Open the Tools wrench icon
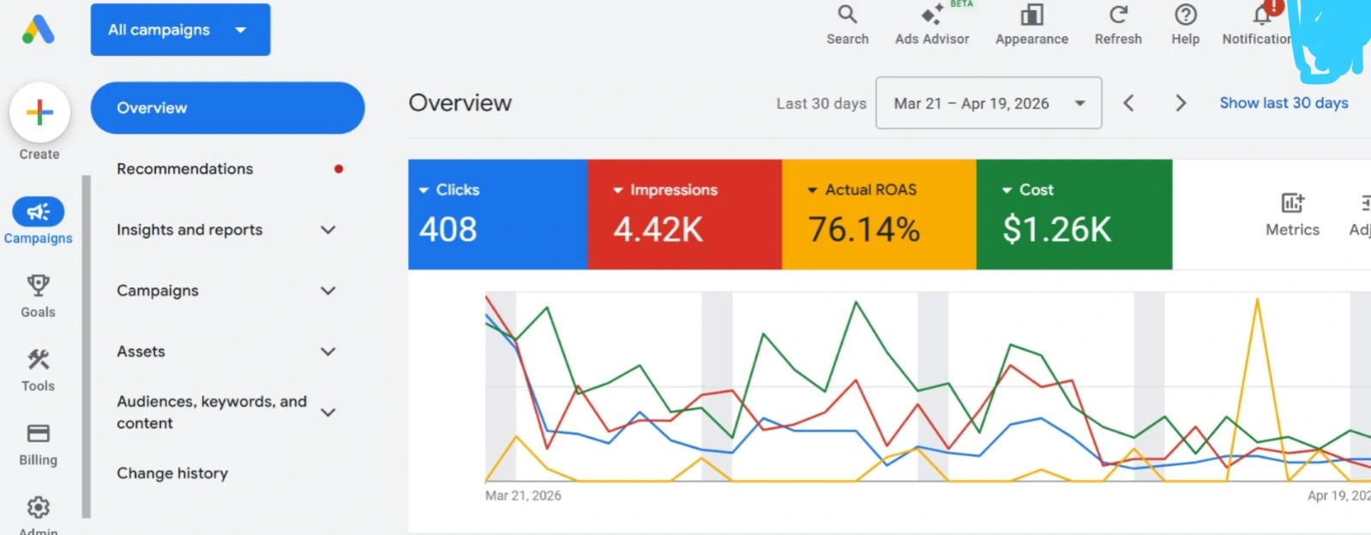1371x535 pixels. coord(38,358)
